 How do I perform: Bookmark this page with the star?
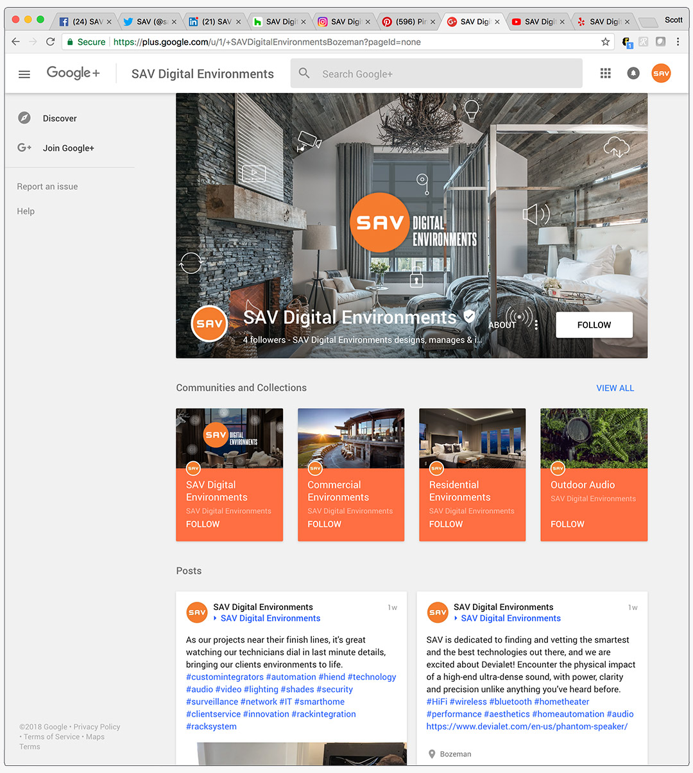605,42
